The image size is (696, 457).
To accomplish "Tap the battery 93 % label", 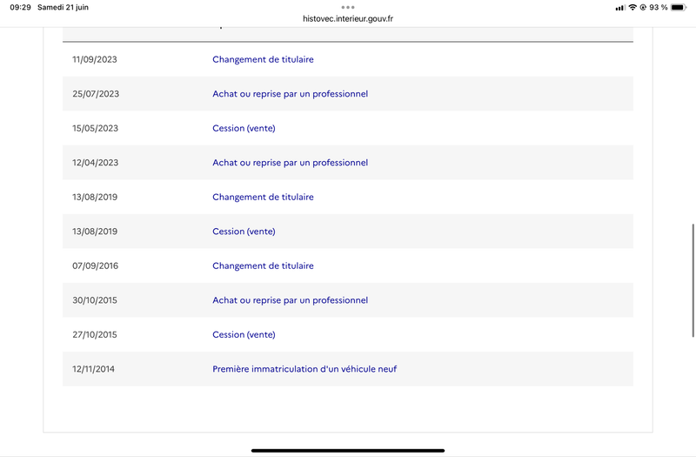I will coord(659,7).
